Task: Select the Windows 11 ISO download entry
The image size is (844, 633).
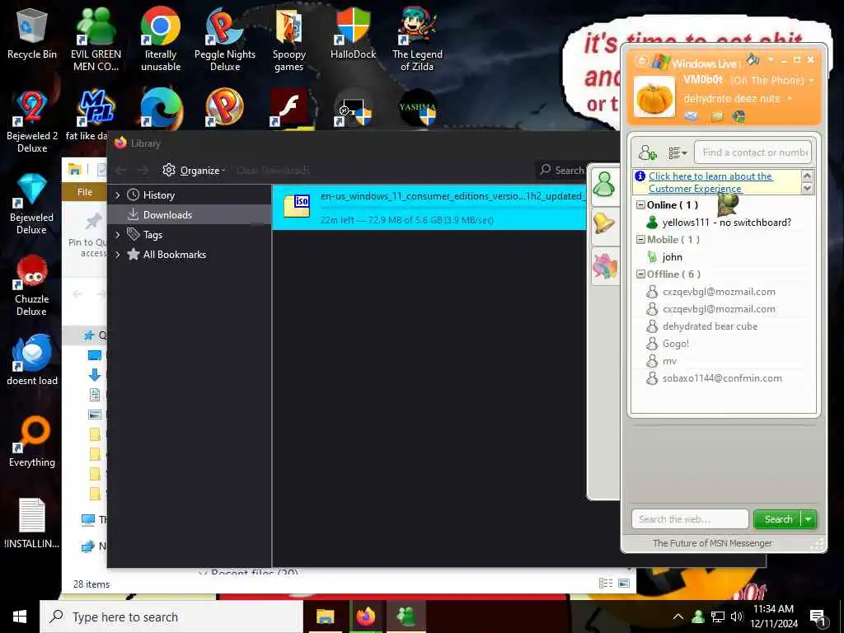Action: click(429, 207)
